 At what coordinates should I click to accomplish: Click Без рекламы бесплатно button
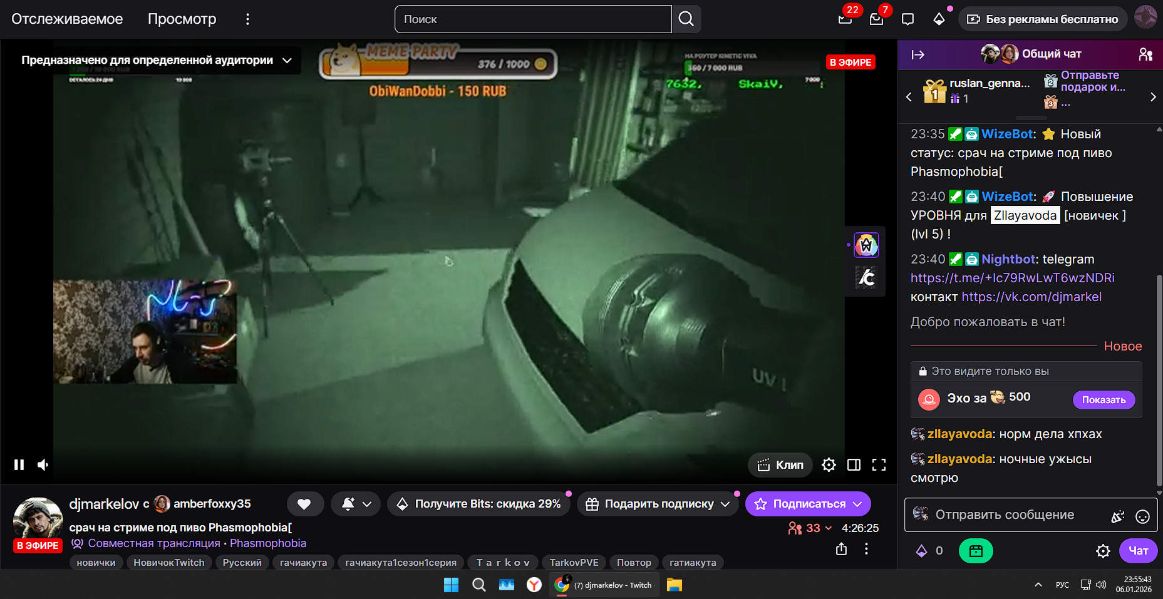tap(1043, 19)
